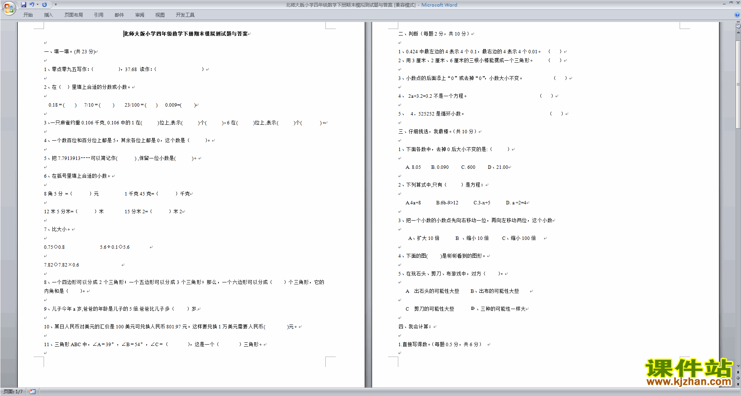Open the Select Browse Object round button

(738, 378)
